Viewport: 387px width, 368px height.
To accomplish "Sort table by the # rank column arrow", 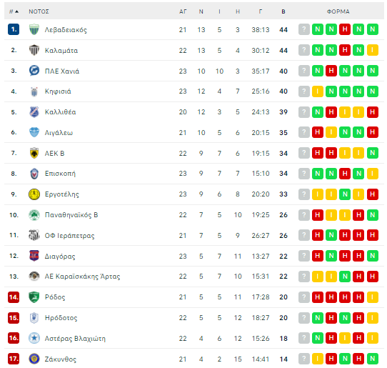I will point(14,11).
